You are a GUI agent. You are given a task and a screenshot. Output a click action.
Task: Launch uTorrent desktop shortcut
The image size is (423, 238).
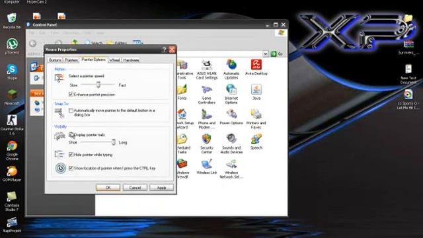click(x=12, y=46)
